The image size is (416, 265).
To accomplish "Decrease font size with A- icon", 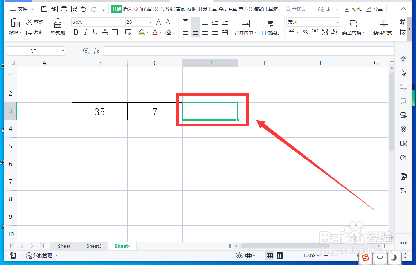I will pyautogui.click(x=168, y=22).
